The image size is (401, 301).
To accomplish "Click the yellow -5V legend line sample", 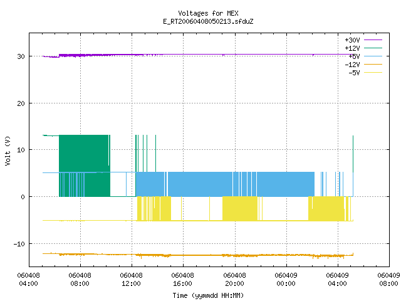I will coord(373,73).
